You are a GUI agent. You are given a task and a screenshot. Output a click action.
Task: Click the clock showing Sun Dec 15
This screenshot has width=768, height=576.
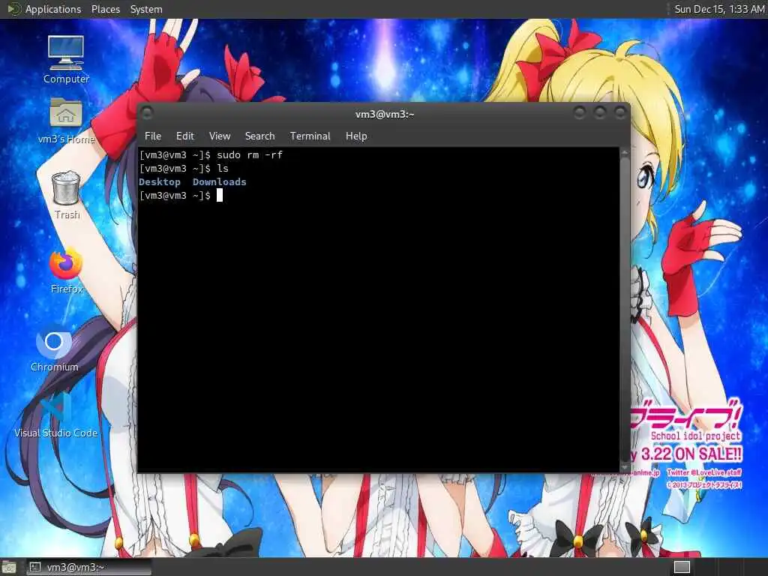click(x=719, y=9)
